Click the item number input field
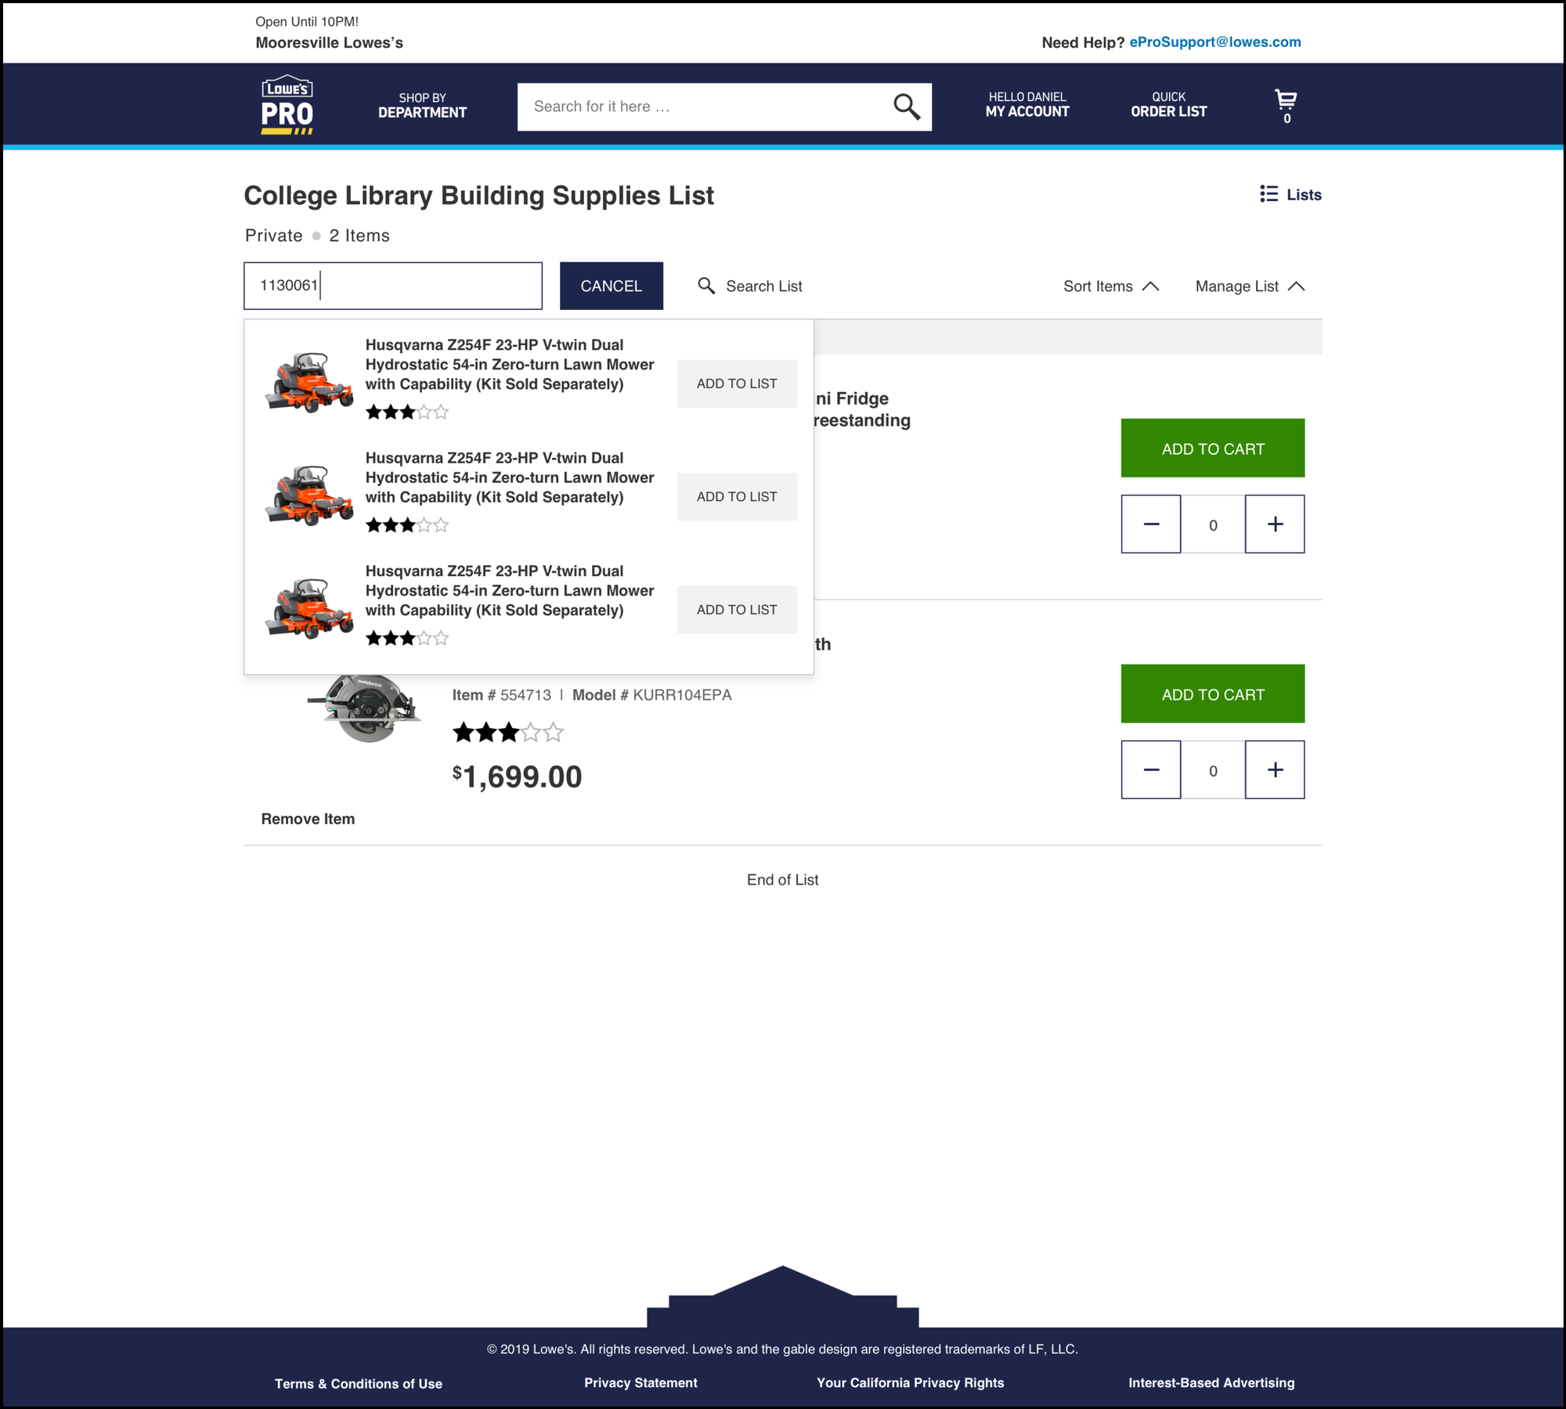This screenshot has width=1566, height=1409. pyautogui.click(x=393, y=284)
